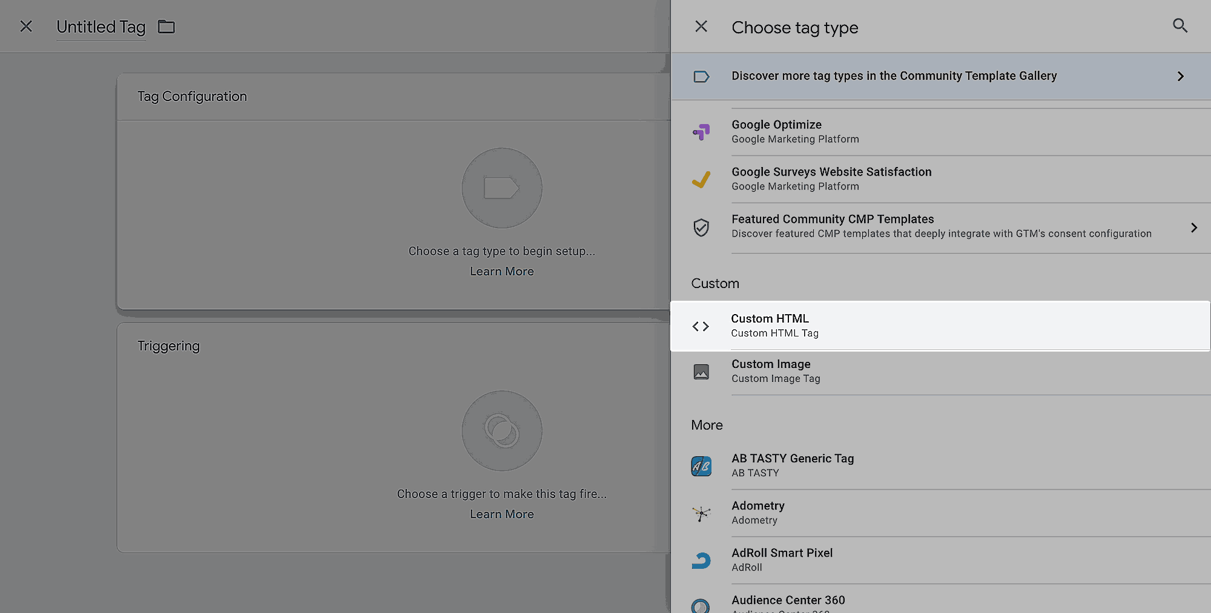Click the Google Surveys checkmark icon
The image size is (1211, 613).
pos(701,179)
